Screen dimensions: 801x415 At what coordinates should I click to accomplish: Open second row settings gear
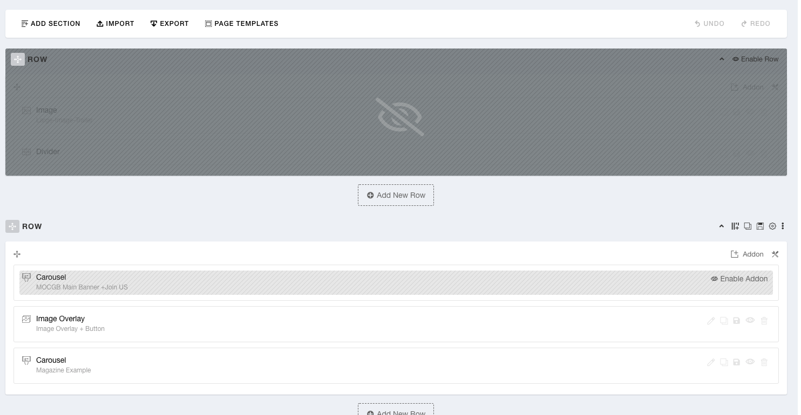point(772,226)
